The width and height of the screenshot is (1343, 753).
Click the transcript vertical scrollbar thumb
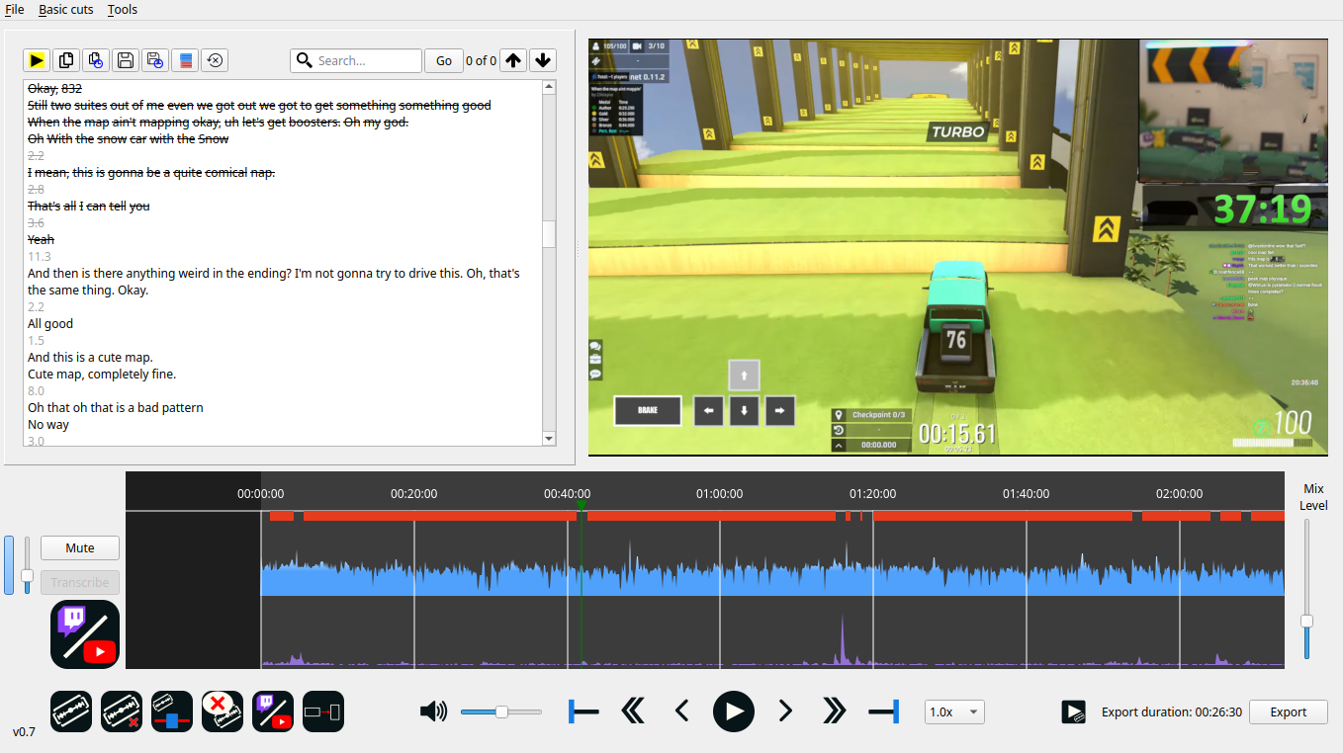click(x=550, y=233)
